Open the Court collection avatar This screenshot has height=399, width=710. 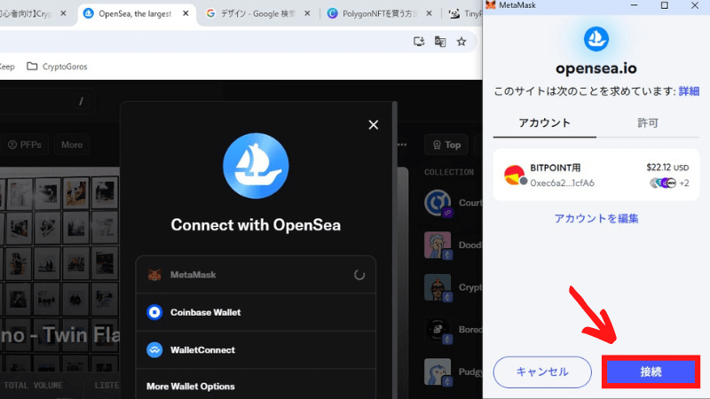click(x=438, y=203)
